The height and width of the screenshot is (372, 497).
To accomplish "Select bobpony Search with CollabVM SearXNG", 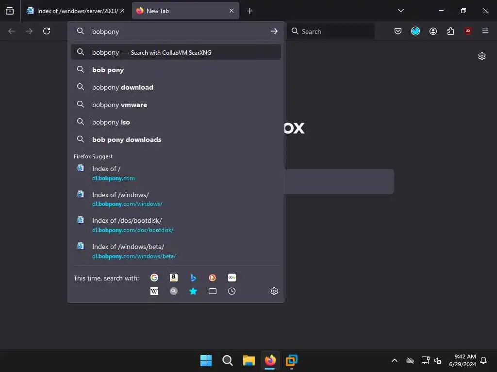I will coord(176,52).
